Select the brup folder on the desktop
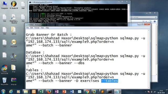Viewport: 168px width, 94px height. tap(14, 68)
